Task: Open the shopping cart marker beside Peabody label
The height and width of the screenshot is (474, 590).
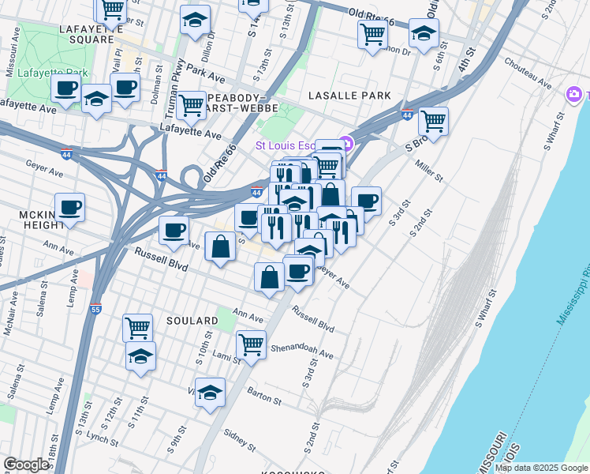Action: pyautogui.click(x=191, y=105)
